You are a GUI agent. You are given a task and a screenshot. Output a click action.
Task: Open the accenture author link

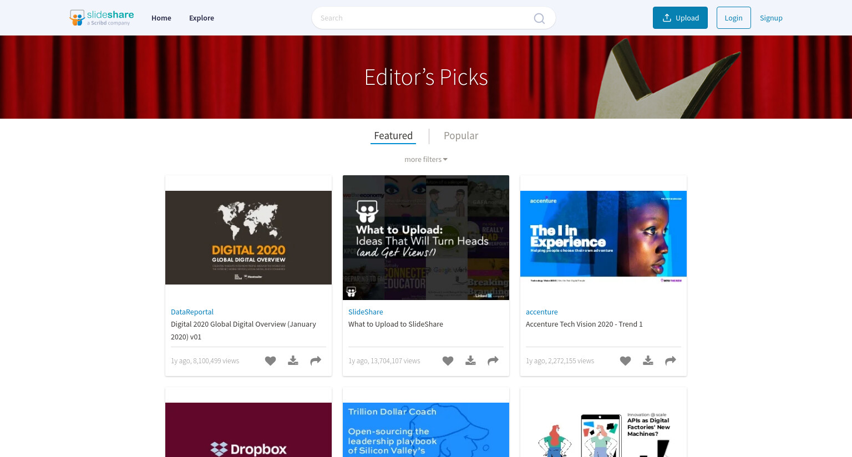542,312
